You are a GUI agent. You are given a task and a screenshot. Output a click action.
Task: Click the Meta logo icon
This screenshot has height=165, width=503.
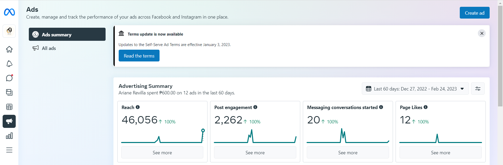(9, 12)
